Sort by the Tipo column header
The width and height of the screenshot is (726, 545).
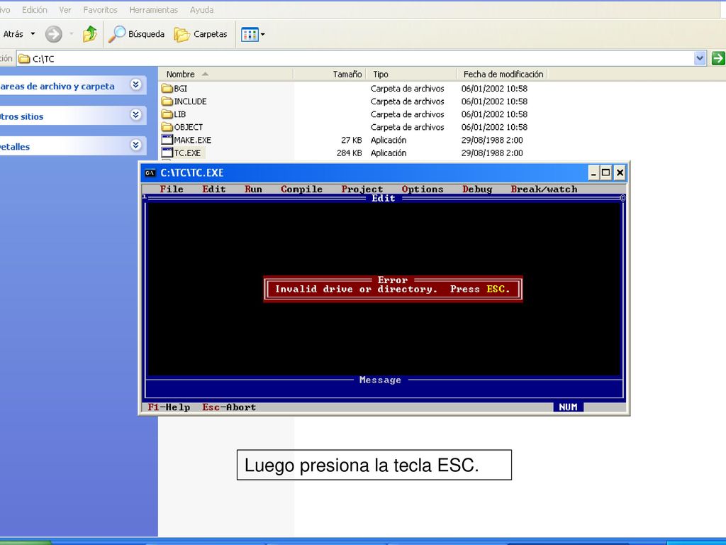point(412,74)
